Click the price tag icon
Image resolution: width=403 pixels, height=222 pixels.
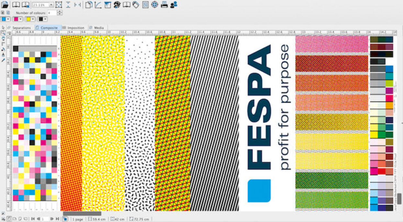[136, 5]
